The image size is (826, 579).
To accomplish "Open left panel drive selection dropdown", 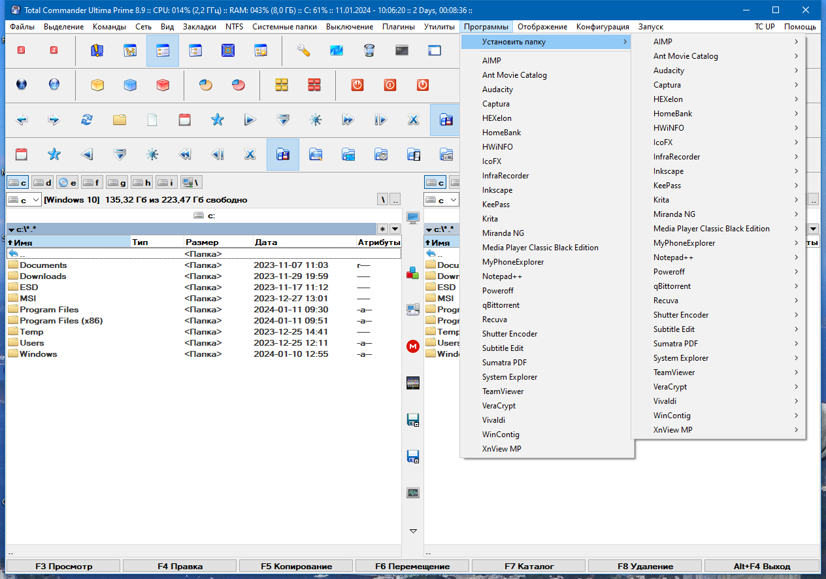I will point(24,200).
